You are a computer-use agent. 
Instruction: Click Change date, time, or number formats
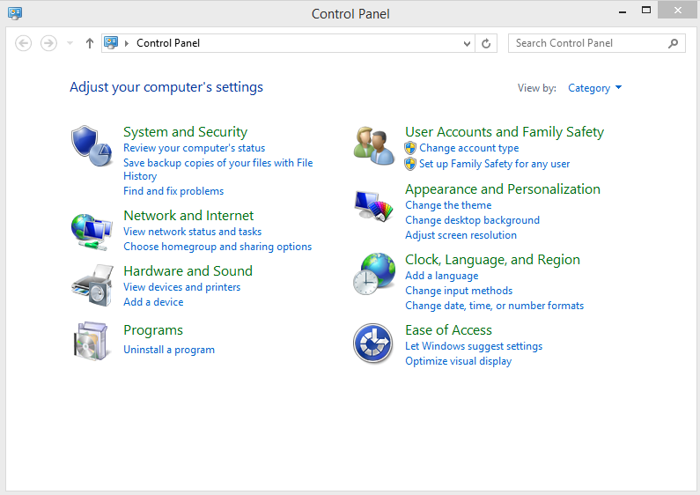coord(495,306)
